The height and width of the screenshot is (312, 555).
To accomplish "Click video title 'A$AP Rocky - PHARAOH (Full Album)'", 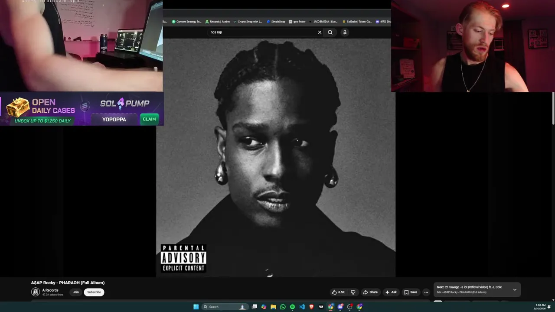I will pos(68,283).
